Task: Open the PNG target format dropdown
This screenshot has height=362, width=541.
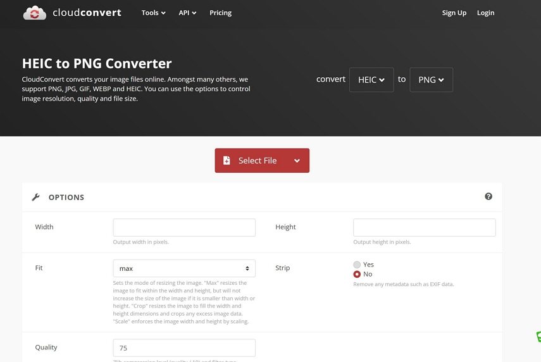Action: pos(431,80)
